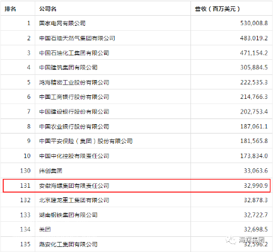Select 鸿海精密工业股份有限公司 row
273x252 pixels.
click(137, 83)
